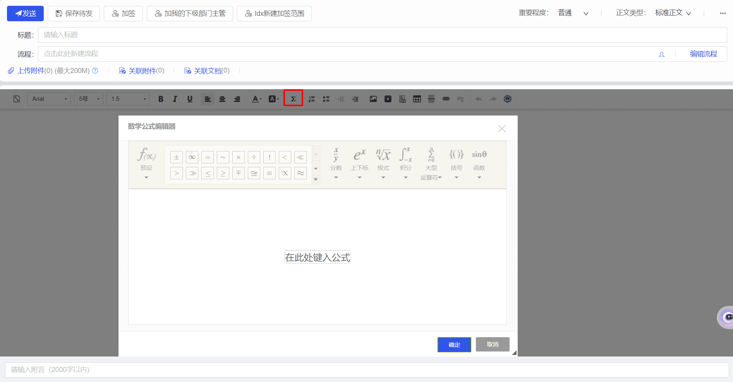Set left text alignment
The image size is (733, 382).
coord(208,99)
